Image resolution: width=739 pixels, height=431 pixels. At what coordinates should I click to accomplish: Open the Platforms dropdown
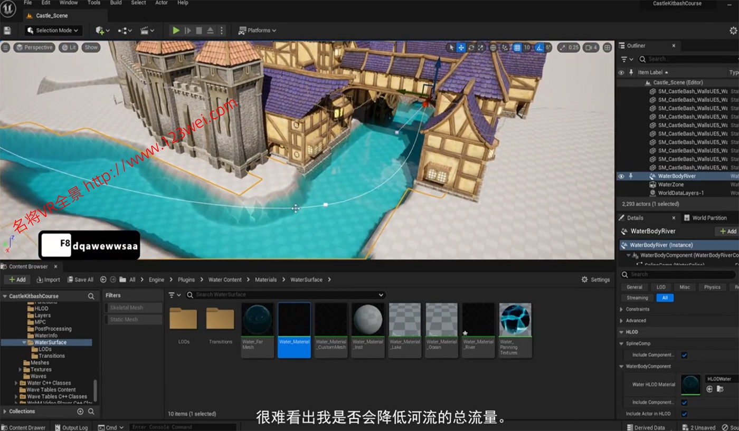pos(258,31)
